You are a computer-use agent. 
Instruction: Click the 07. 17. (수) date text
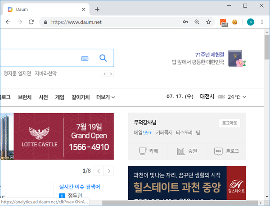tap(180, 96)
